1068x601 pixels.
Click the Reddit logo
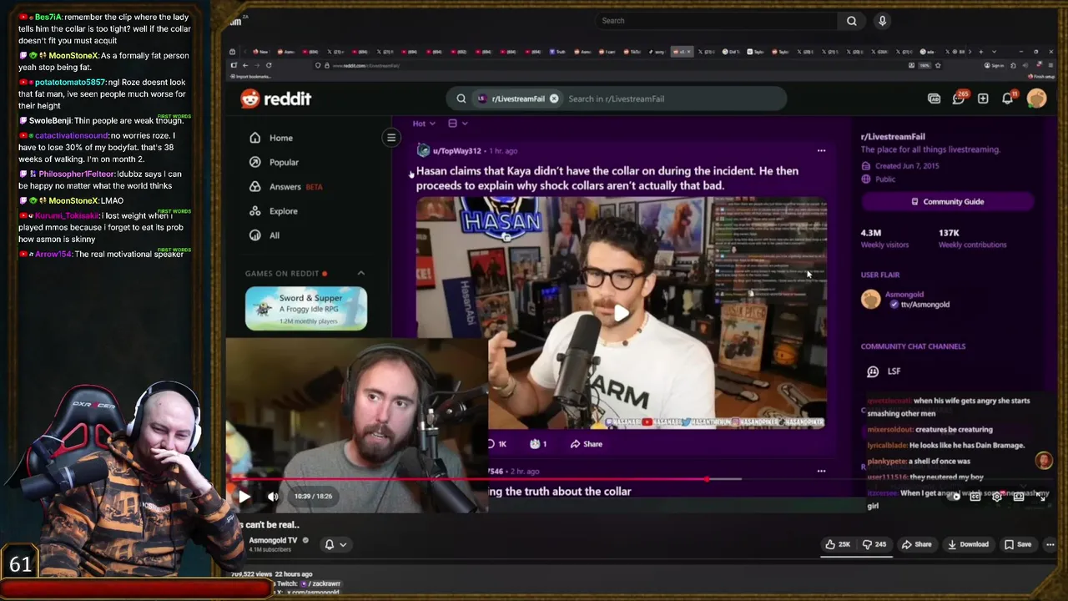point(275,98)
